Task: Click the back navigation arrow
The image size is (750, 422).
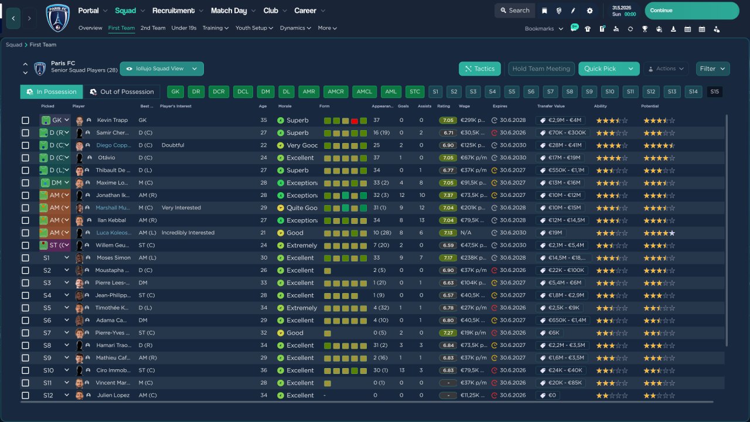Action: [x=13, y=18]
